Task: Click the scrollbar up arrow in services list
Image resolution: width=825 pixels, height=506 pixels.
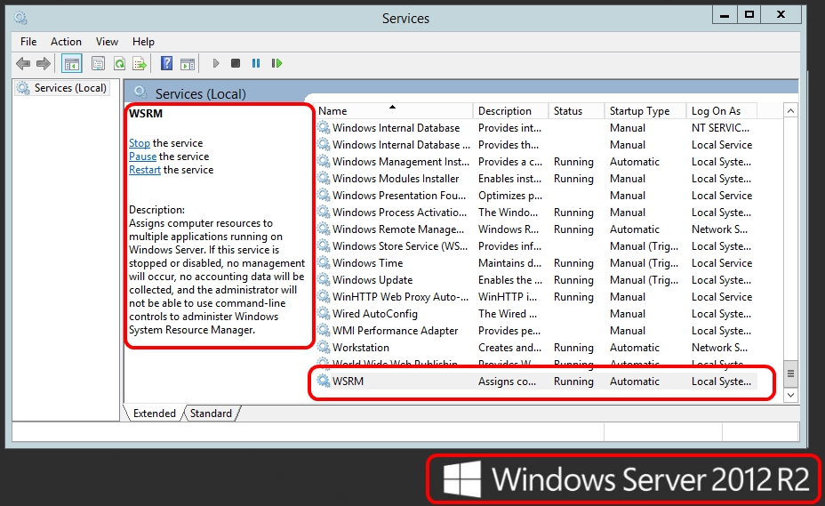Action: pyautogui.click(x=790, y=110)
